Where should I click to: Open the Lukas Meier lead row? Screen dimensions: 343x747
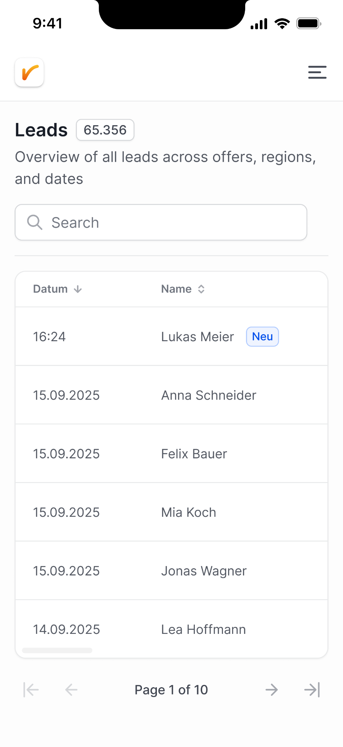[x=171, y=336]
